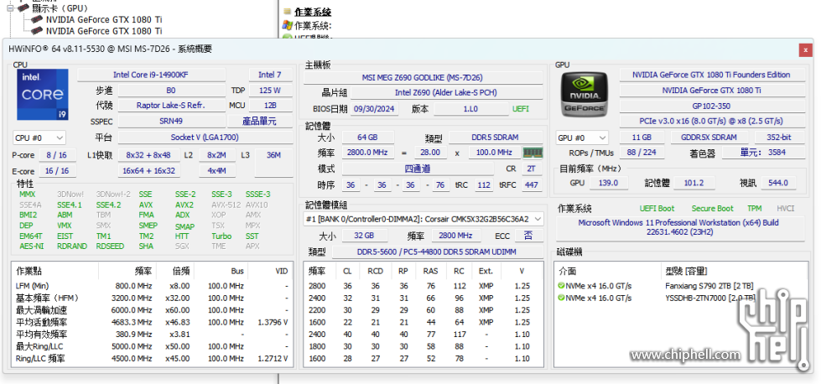Close the HWiNFO system summary window
821x384 pixels.
click(x=805, y=49)
